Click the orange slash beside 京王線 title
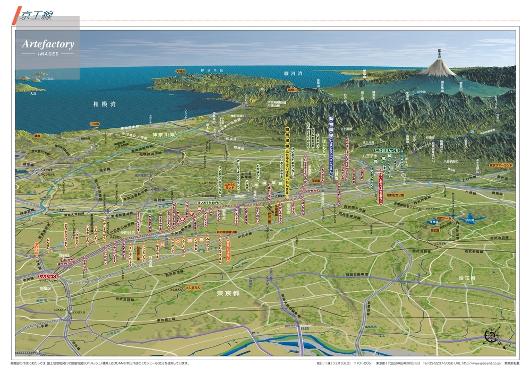531x375 pixels. coord(15,15)
